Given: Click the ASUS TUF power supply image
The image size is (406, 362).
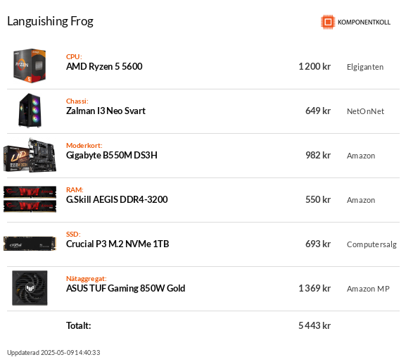Looking at the screenshot, I should pos(30,288).
